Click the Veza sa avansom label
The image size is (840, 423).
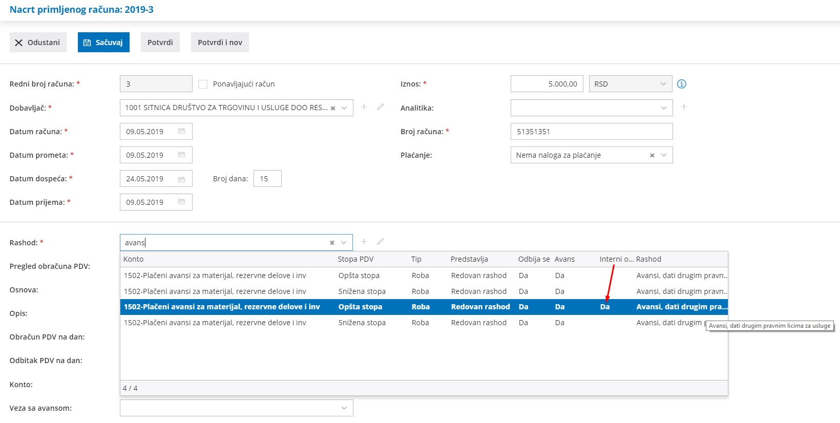pyautogui.click(x=40, y=408)
